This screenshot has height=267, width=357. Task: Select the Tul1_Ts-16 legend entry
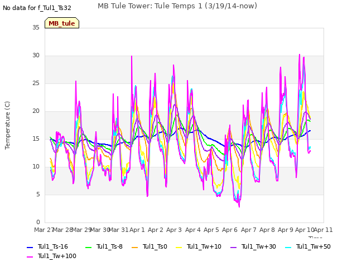tap(47, 246)
